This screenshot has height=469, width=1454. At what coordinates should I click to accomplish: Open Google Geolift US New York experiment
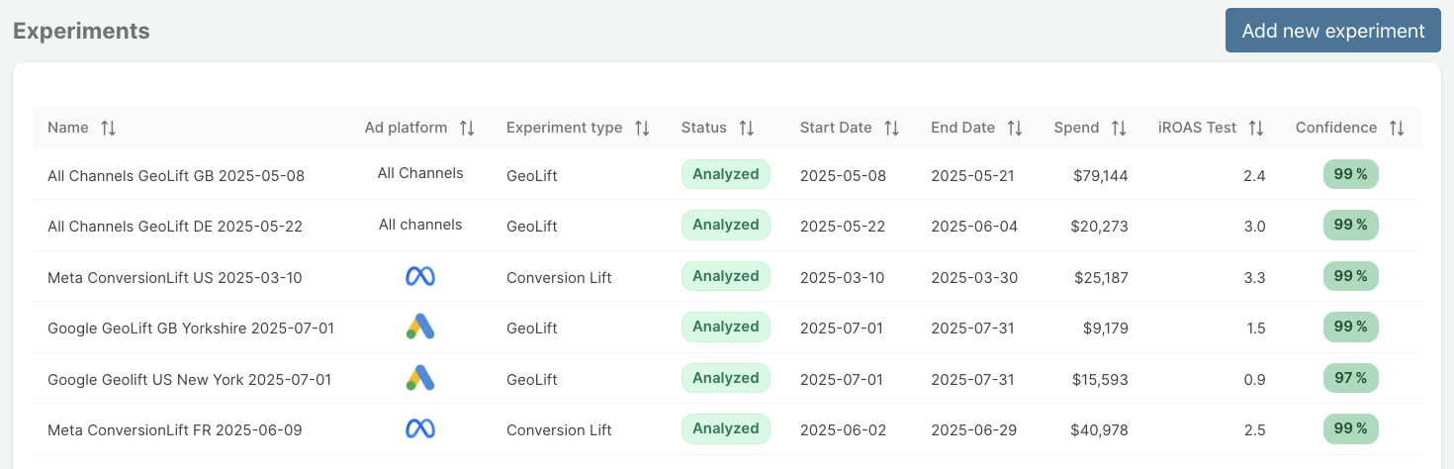(189, 379)
